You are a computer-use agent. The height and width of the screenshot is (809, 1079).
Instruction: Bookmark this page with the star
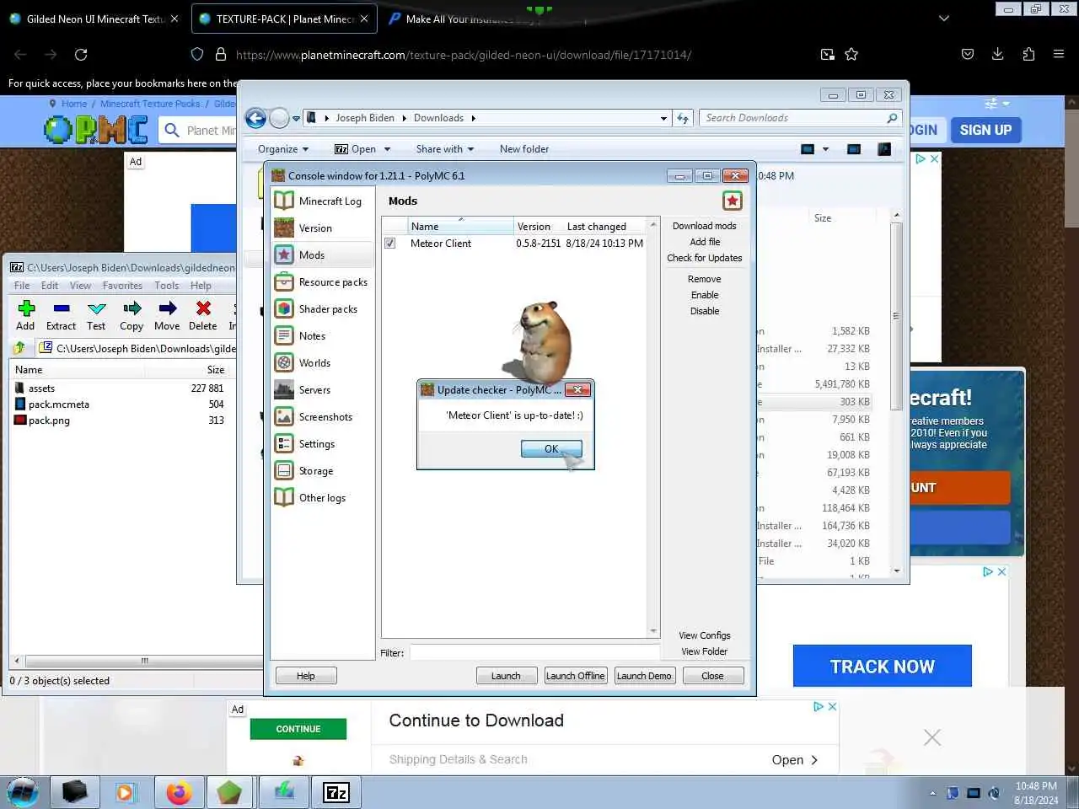point(851,55)
